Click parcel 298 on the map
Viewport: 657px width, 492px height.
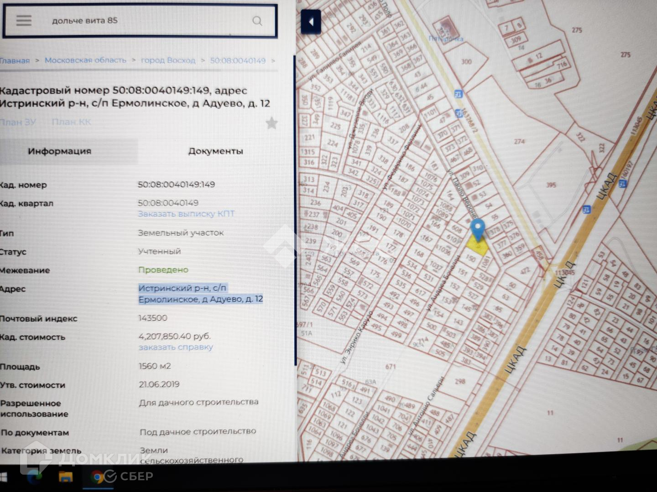point(460,381)
